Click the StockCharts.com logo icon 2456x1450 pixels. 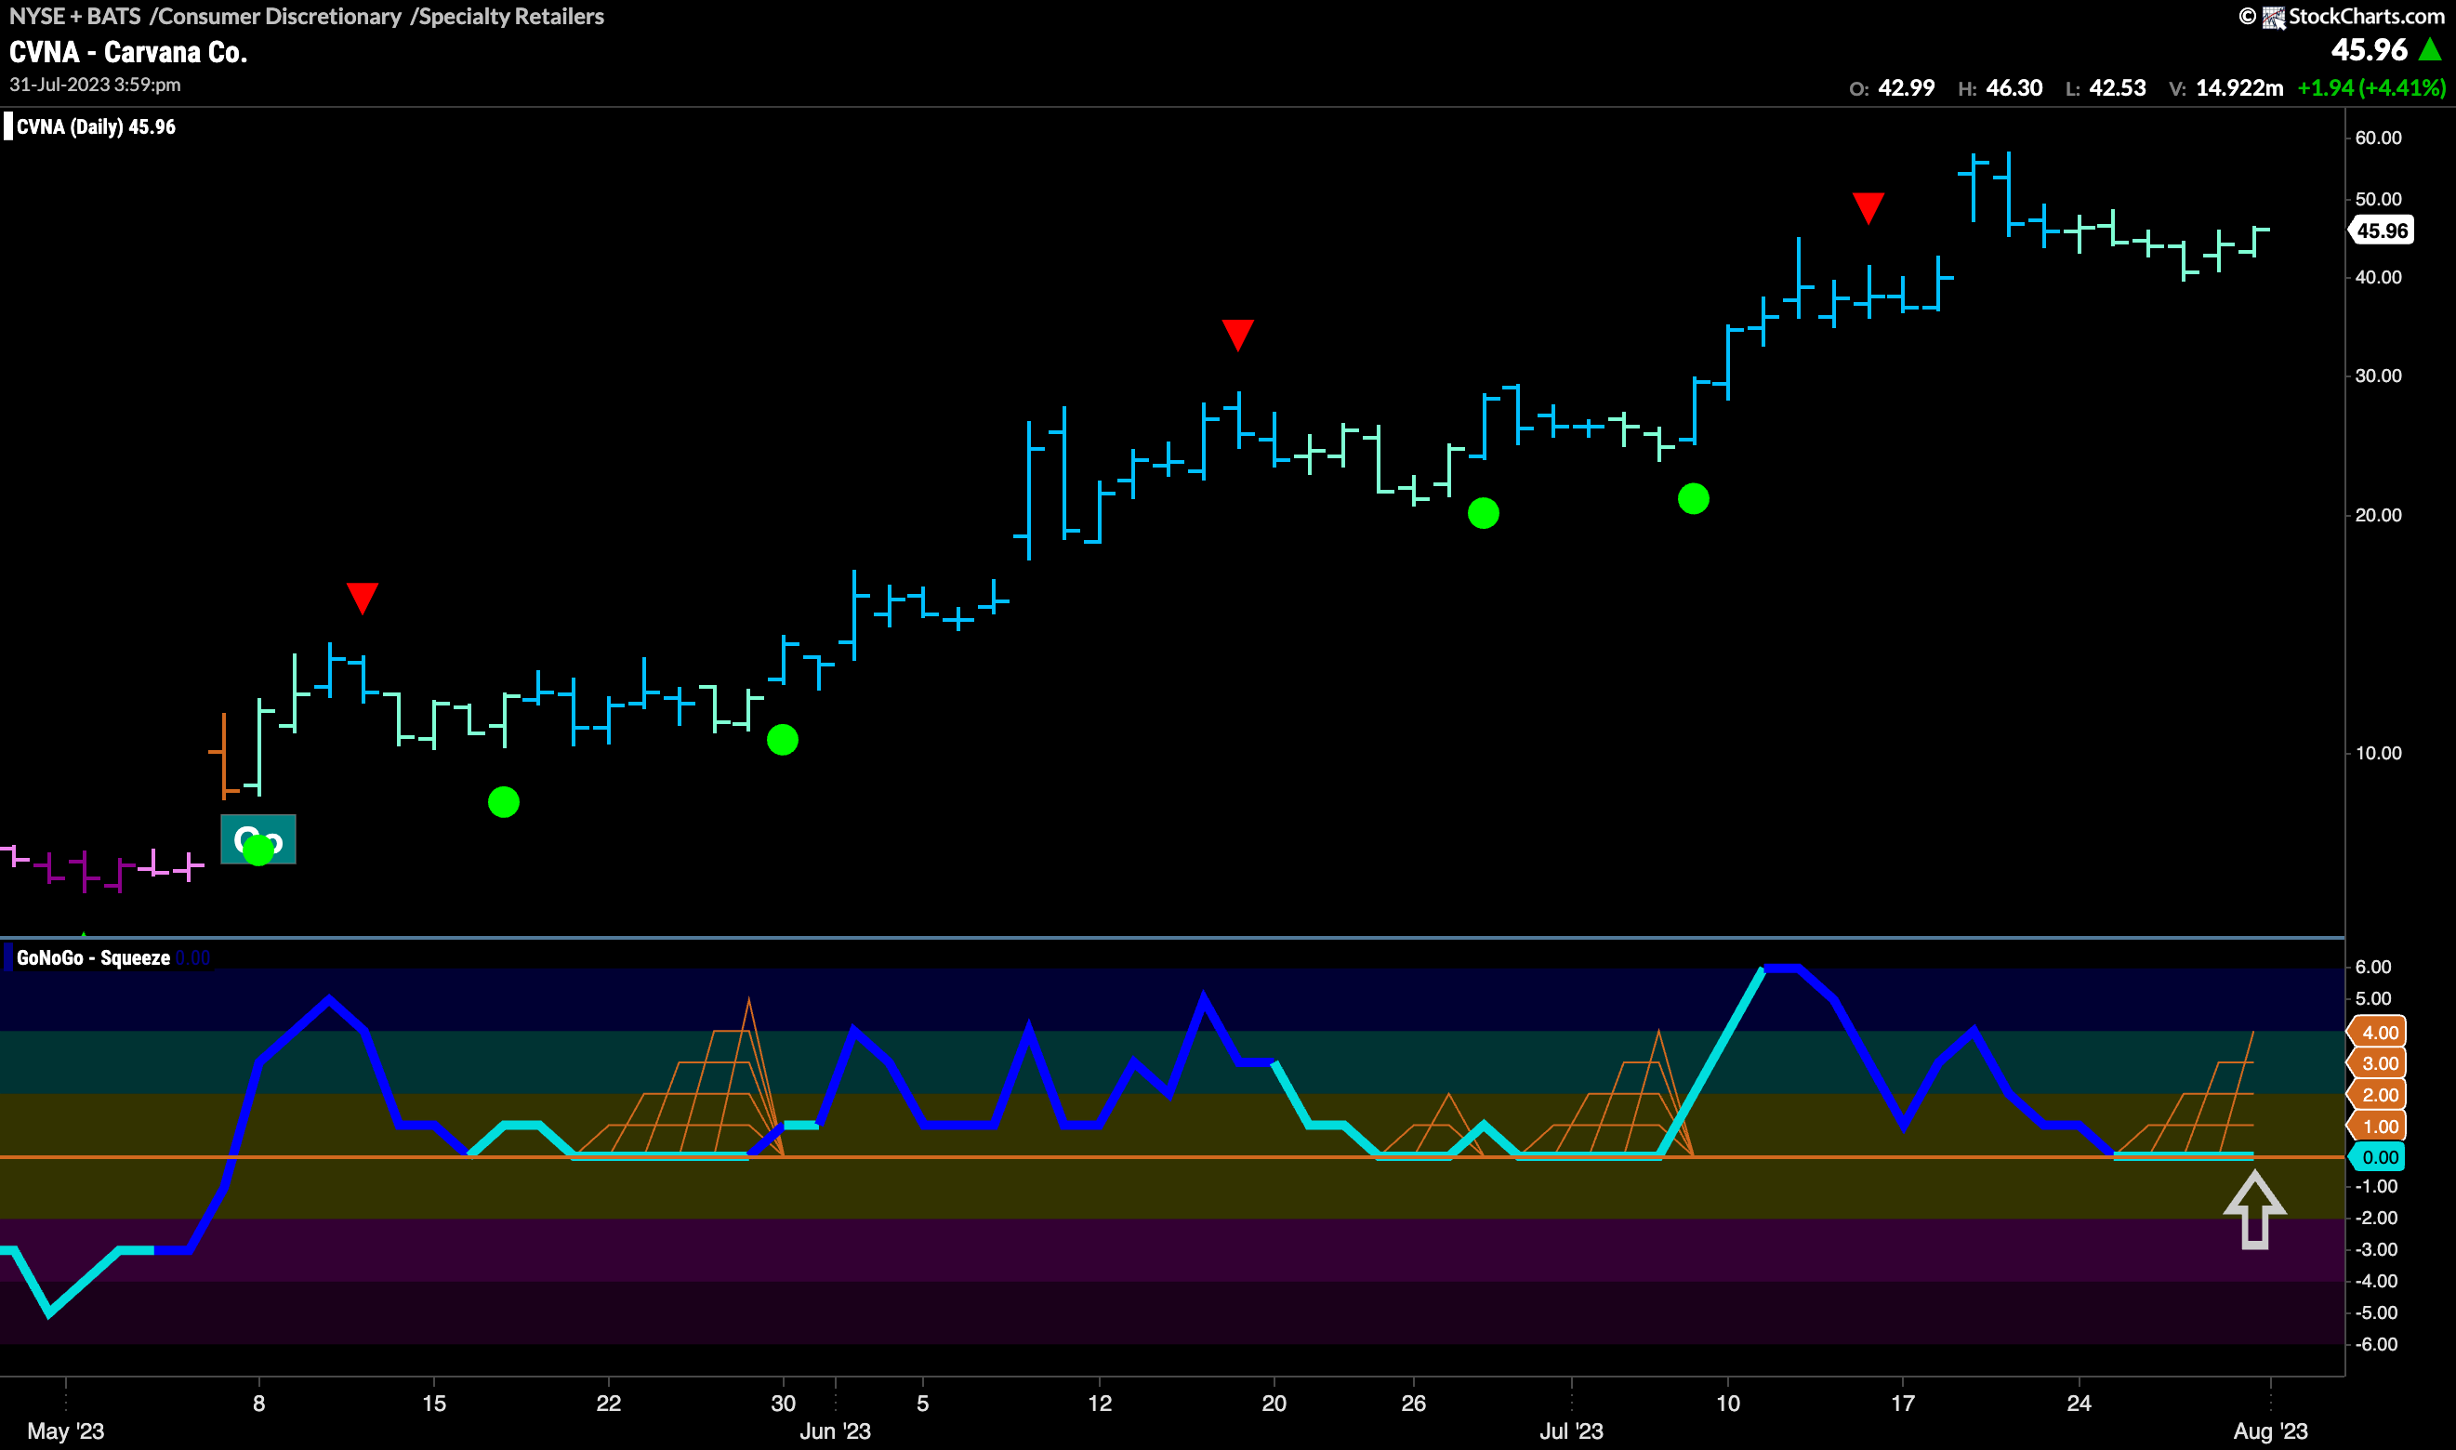click(x=2273, y=17)
